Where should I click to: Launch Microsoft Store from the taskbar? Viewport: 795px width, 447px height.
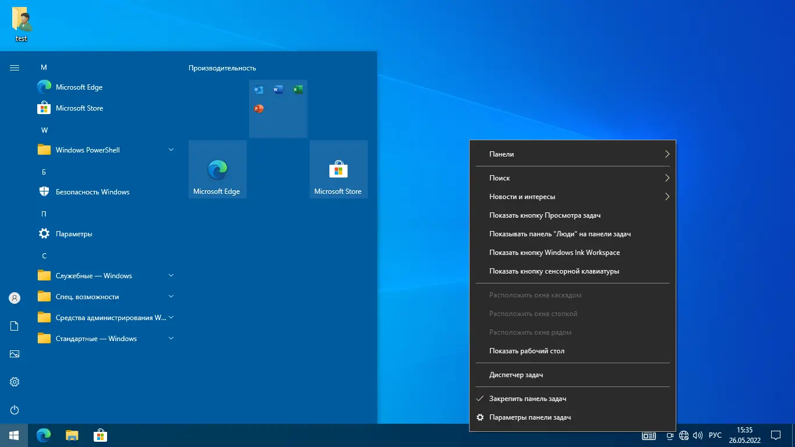100,435
